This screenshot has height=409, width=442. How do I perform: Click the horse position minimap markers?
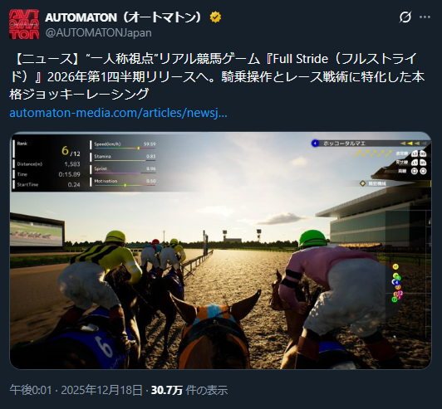click(x=397, y=283)
